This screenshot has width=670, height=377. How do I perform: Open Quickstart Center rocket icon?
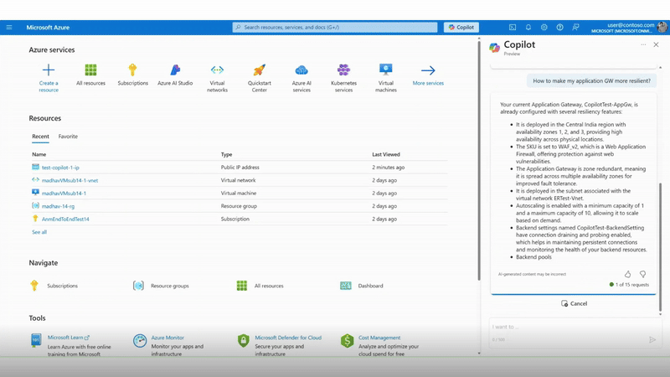tap(260, 70)
